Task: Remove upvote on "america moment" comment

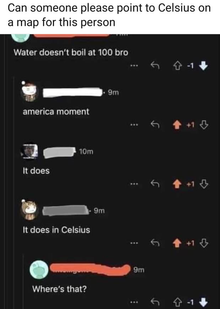Action: click(177, 125)
